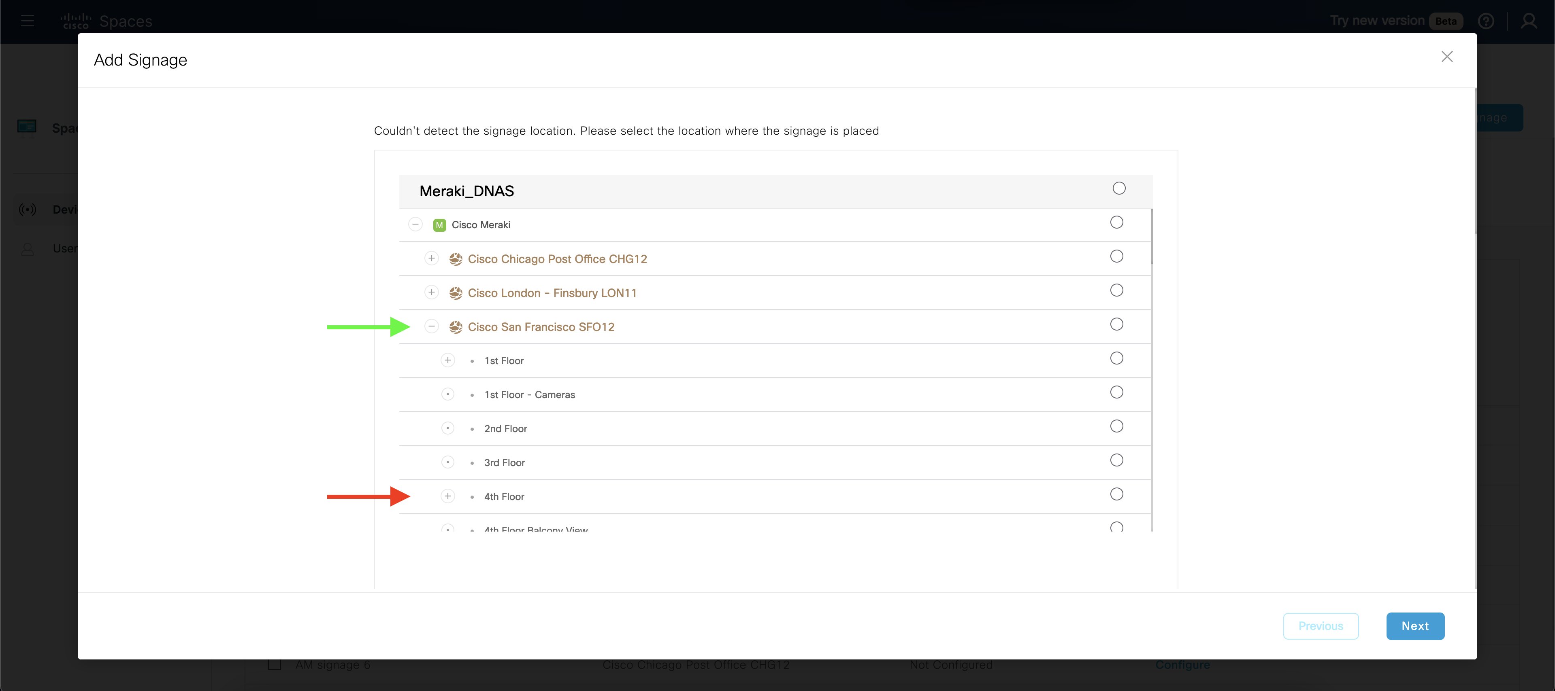Click the campus icon beside Cisco London Finsbury LON11
This screenshot has width=1555, height=691.
coord(456,293)
